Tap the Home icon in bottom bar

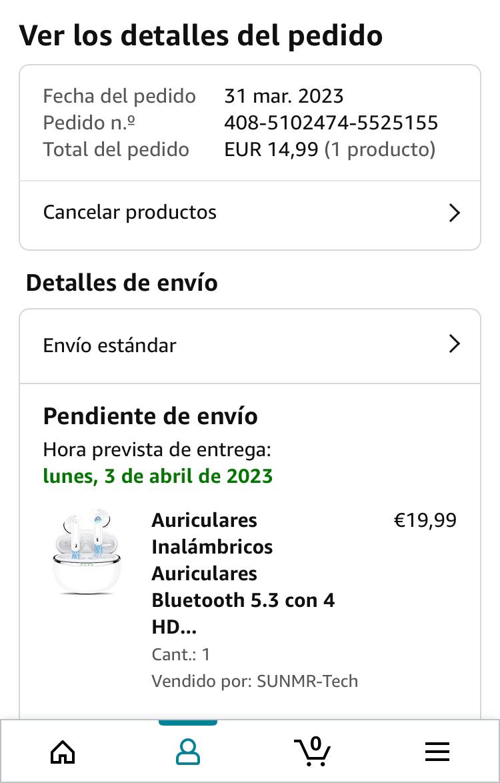[63, 752]
